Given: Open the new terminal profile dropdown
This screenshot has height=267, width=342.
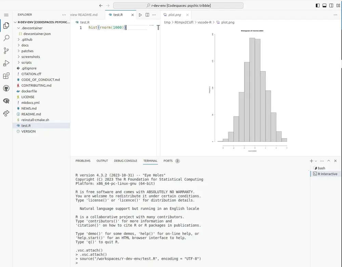Looking at the screenshot, I should coord(316,161).
